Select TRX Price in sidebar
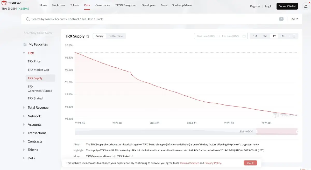311x170 pixels. point(34,61)
